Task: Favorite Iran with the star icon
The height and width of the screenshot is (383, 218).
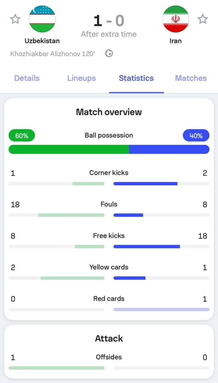Action: point(202,19)
